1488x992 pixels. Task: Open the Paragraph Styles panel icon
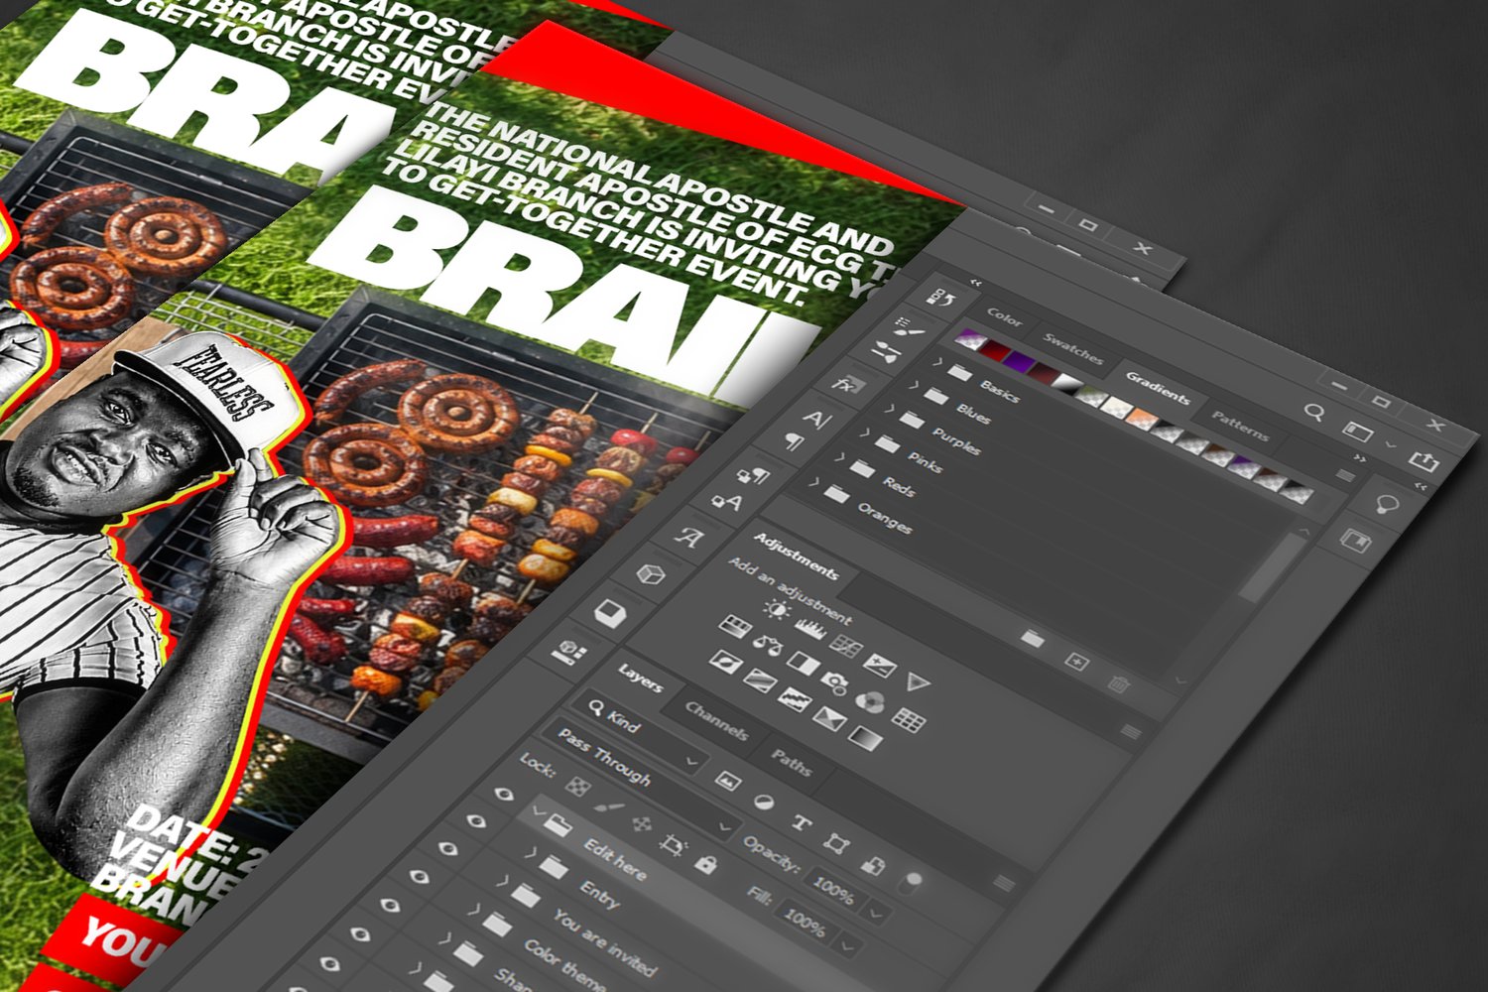pyautogui.click(x=756, y=477)
